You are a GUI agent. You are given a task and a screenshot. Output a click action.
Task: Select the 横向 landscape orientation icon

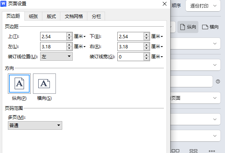pyautogui.click(x=44, y=83)
